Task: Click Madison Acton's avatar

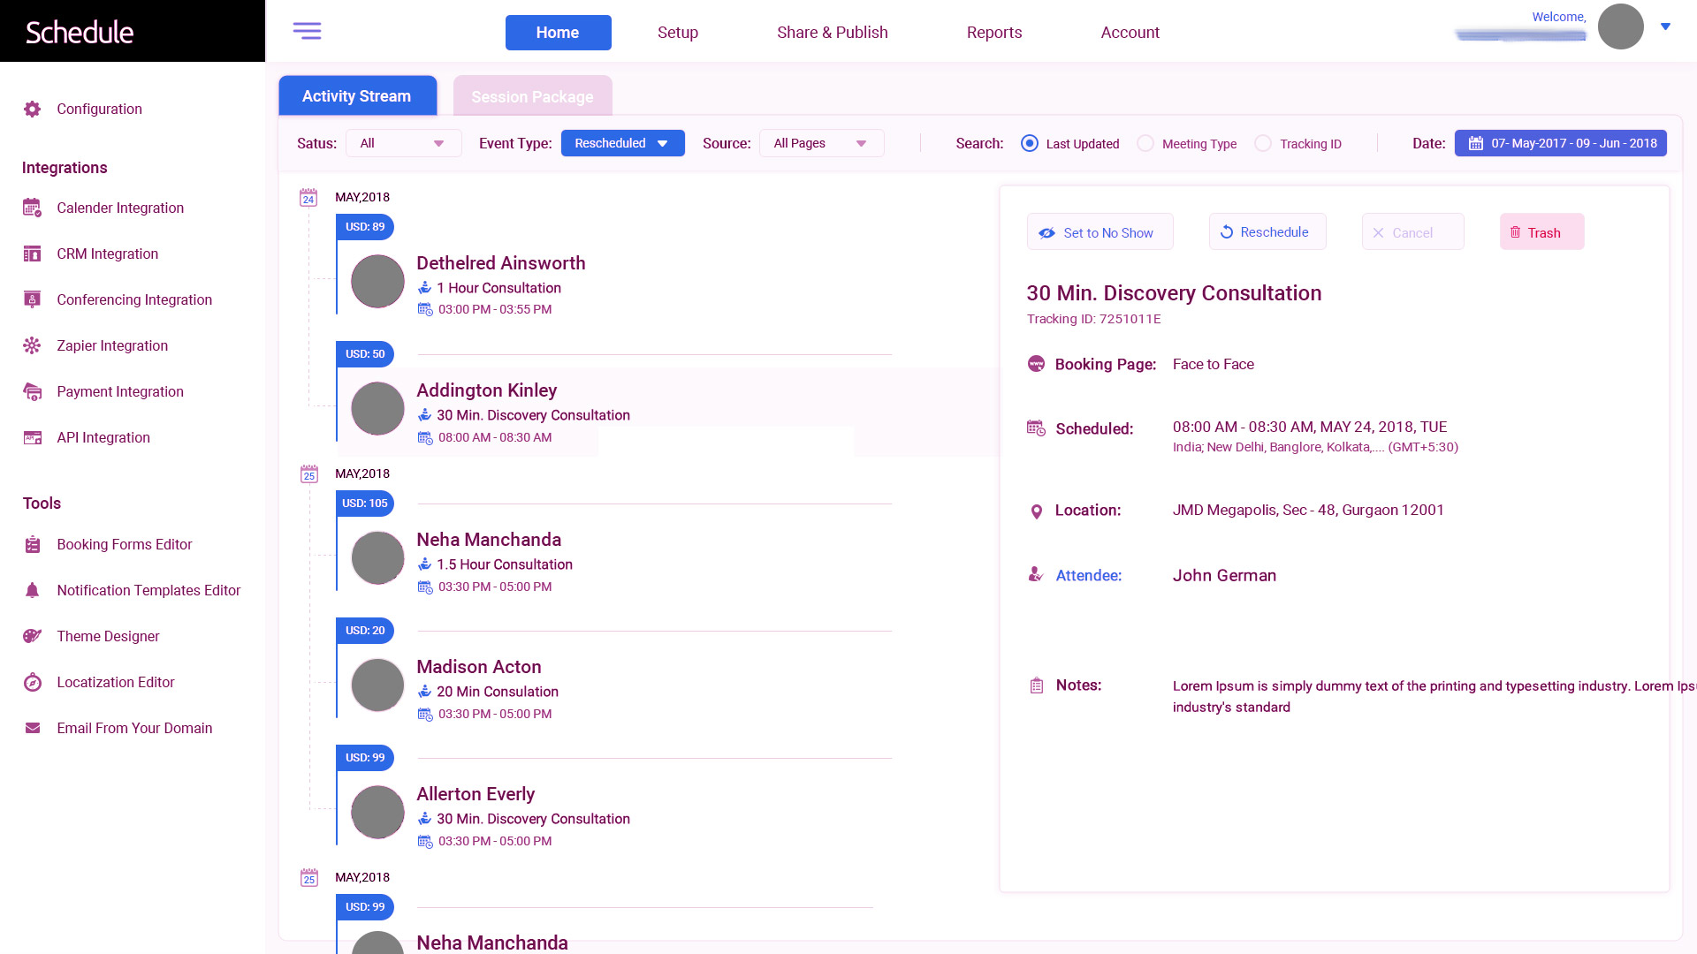Action: 377,685
